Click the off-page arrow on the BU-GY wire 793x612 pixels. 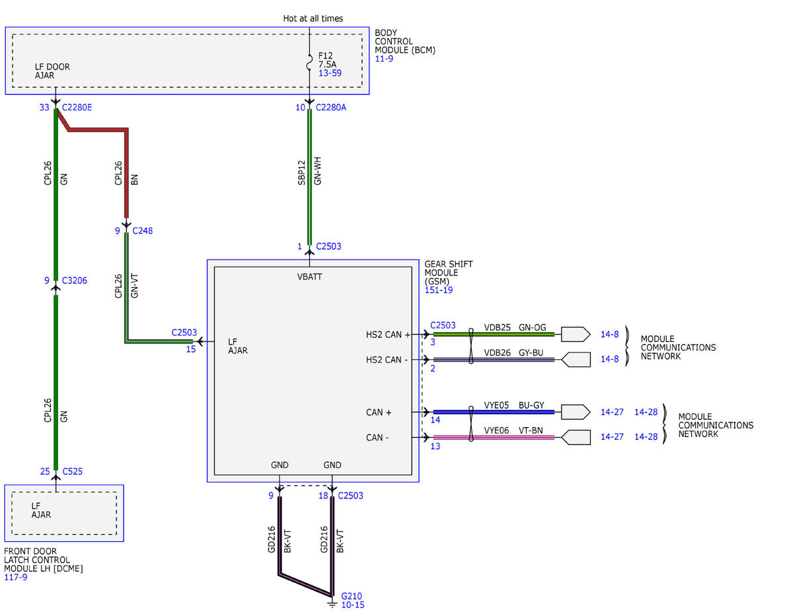click(575, 412)
